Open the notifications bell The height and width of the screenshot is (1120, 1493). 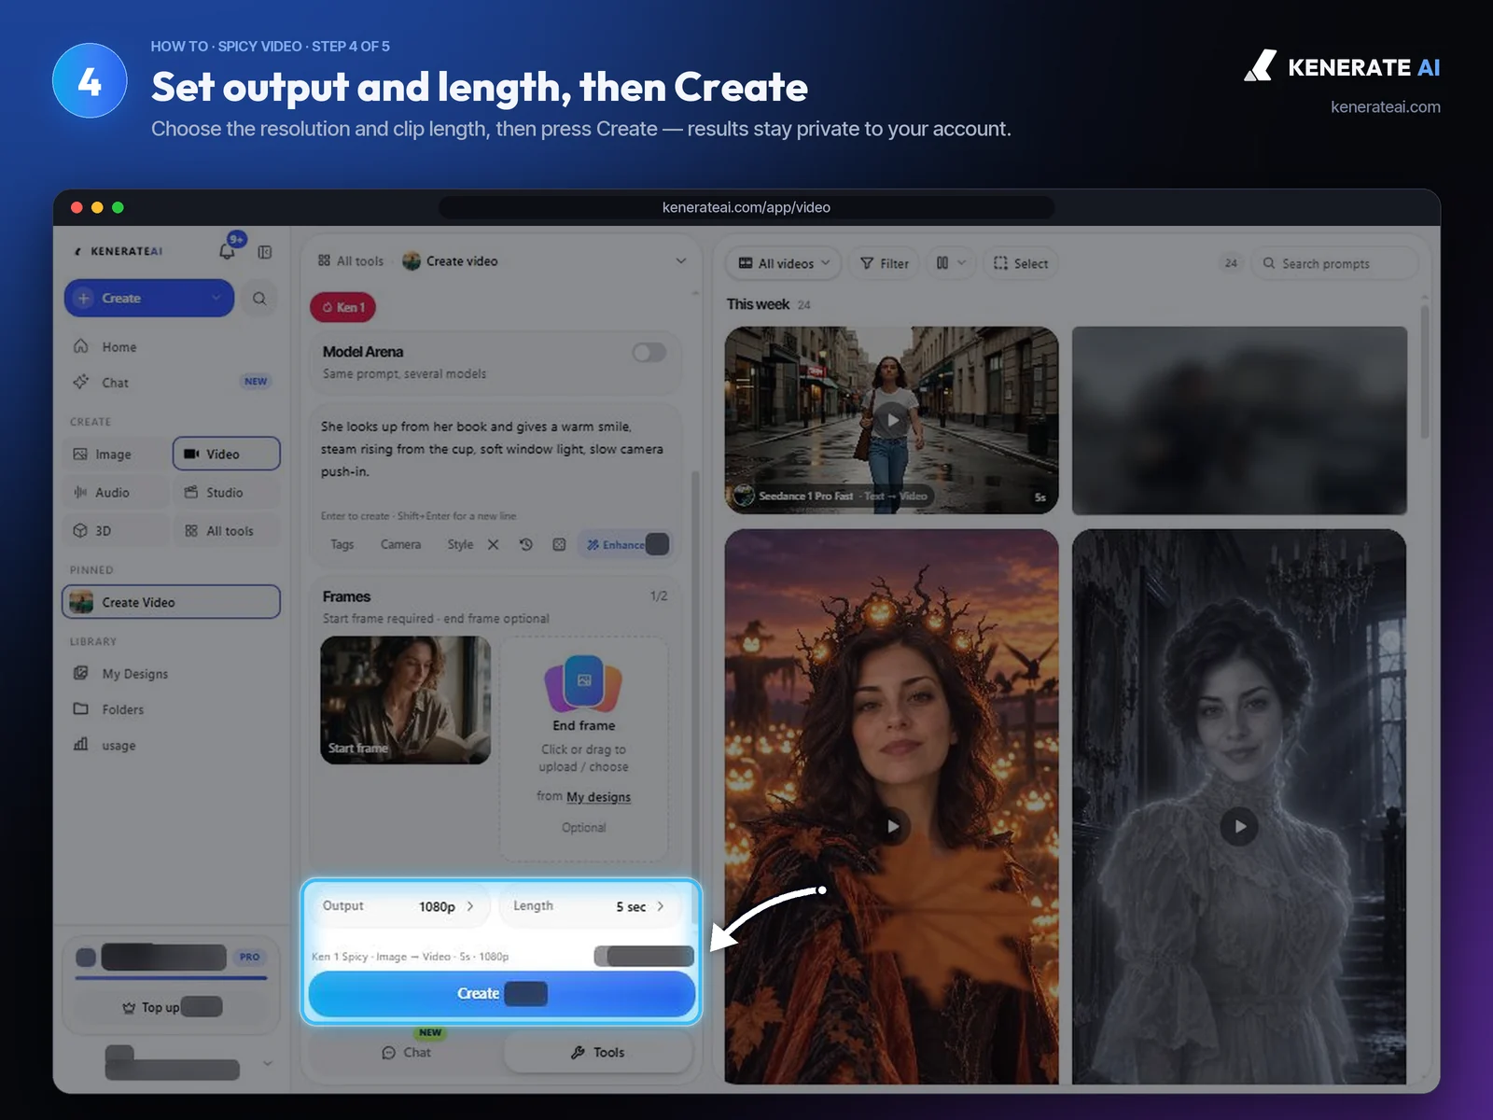227,250
